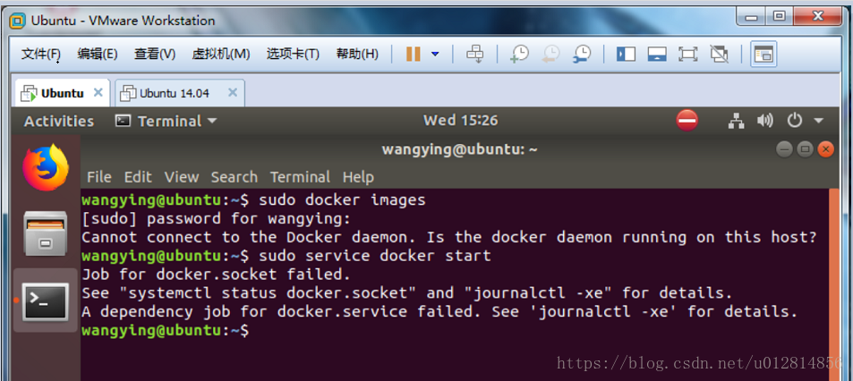Open the terminal Terminal menu

point(300,177)
